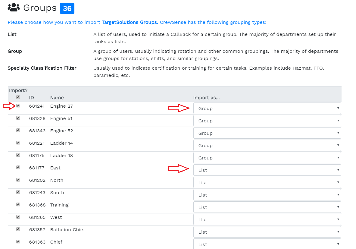Click the Groups page heading
Image resolution: width=356 pixels, height=249 pixels.
[x=40, y=8]
